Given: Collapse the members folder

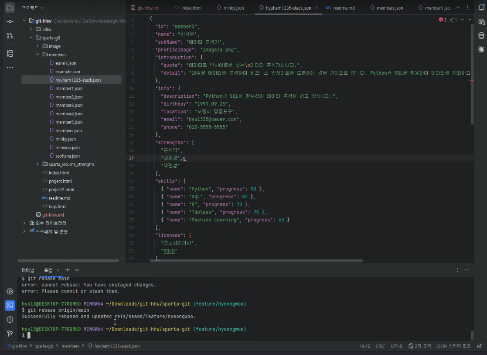Looking at the screenshot, I should [37, 55].
